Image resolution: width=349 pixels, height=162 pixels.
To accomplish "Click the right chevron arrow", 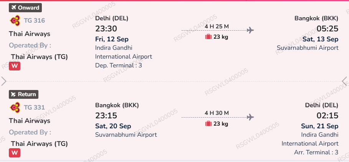I will click(x=344, y=81).
